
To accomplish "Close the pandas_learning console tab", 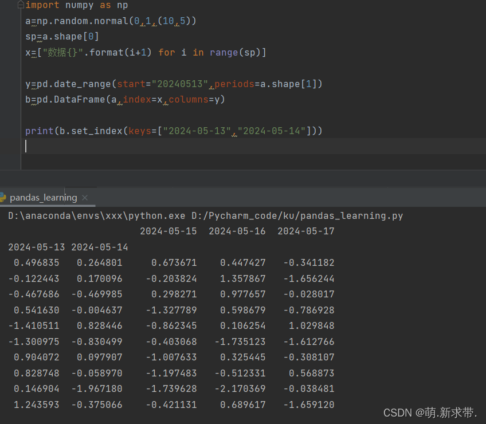I will (85, 198).
